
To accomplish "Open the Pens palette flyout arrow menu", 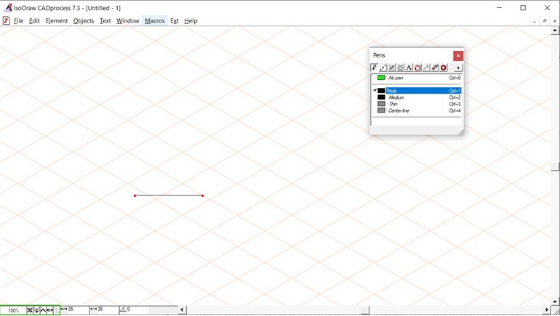I will tap(458, 68).
